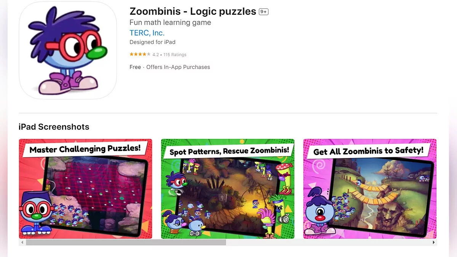Screen dimensions: 457x257
Task: Open the Master Challenging Puzzles screenshot
Action: [85, 189]
